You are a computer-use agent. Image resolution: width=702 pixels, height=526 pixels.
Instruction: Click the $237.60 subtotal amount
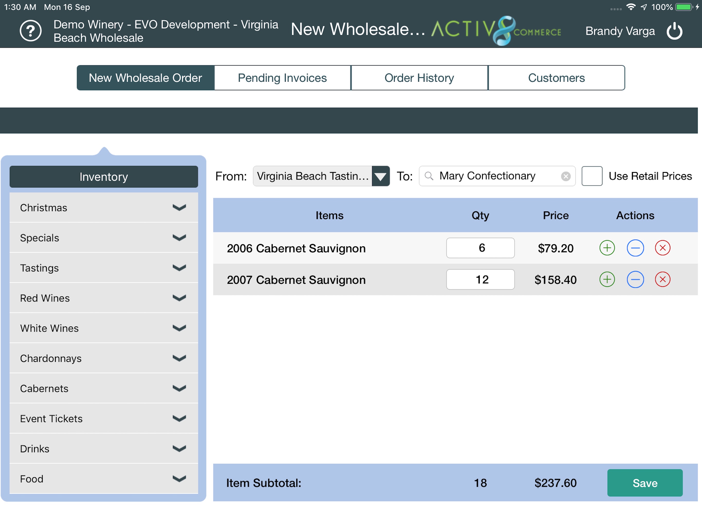coord(555,483)
